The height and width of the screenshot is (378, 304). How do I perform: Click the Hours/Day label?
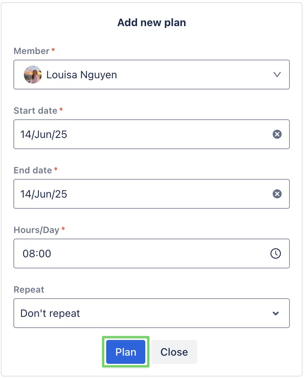click(37, 230)
